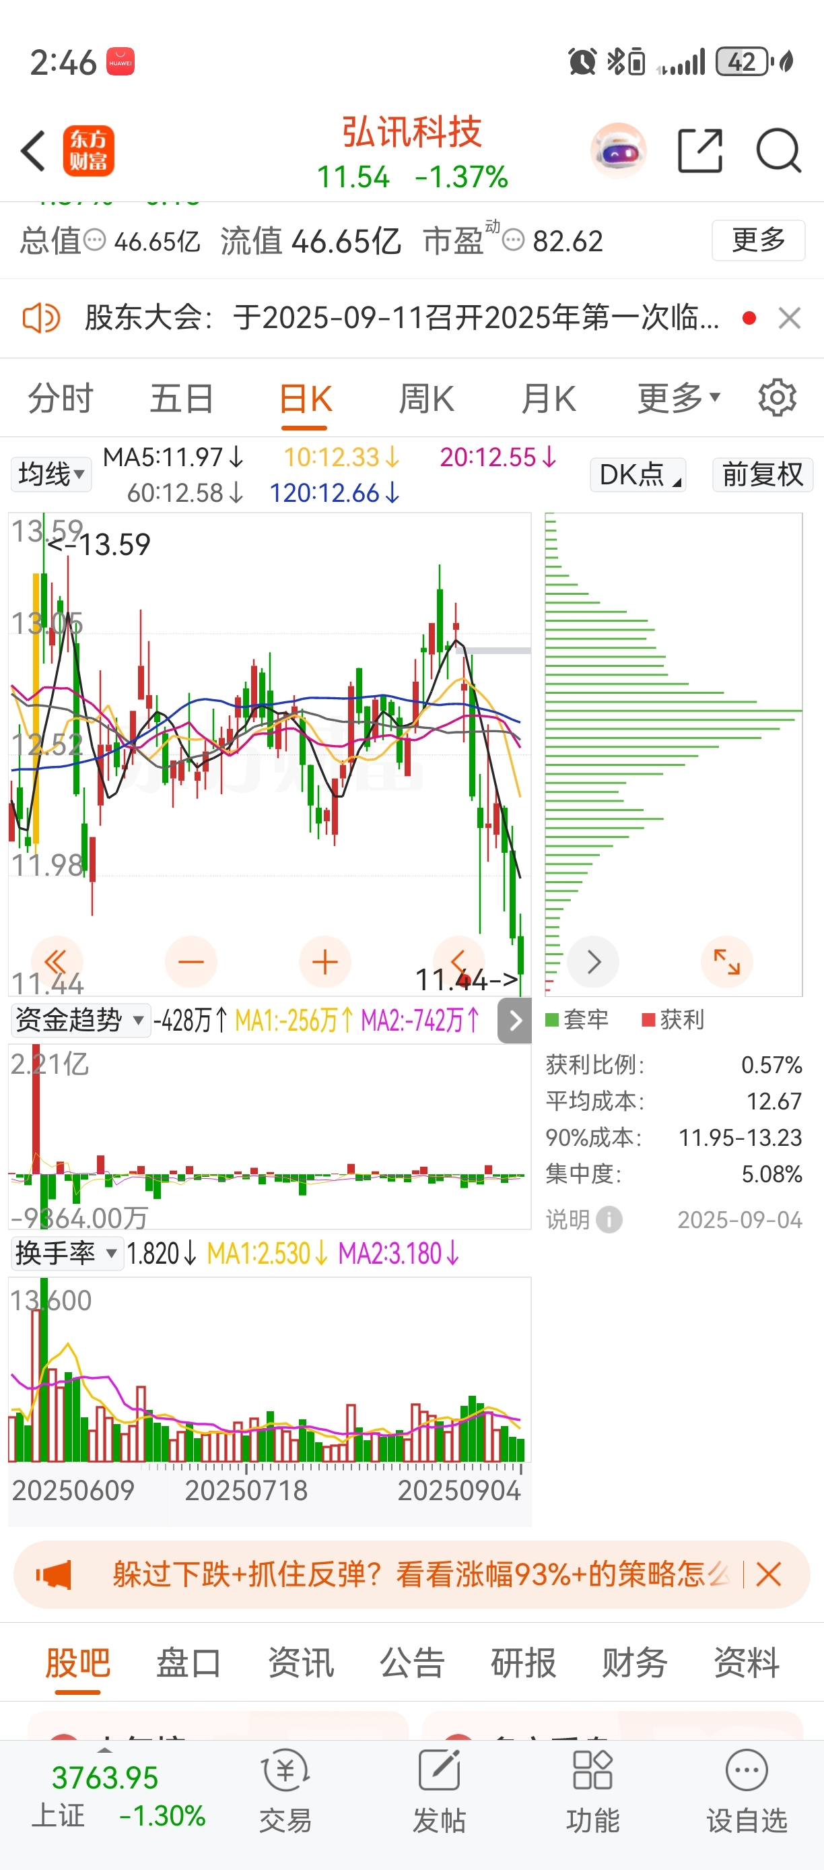Zoom in the K-line chart
This screenshot has height=1870, width=824.
click(325, 962)
